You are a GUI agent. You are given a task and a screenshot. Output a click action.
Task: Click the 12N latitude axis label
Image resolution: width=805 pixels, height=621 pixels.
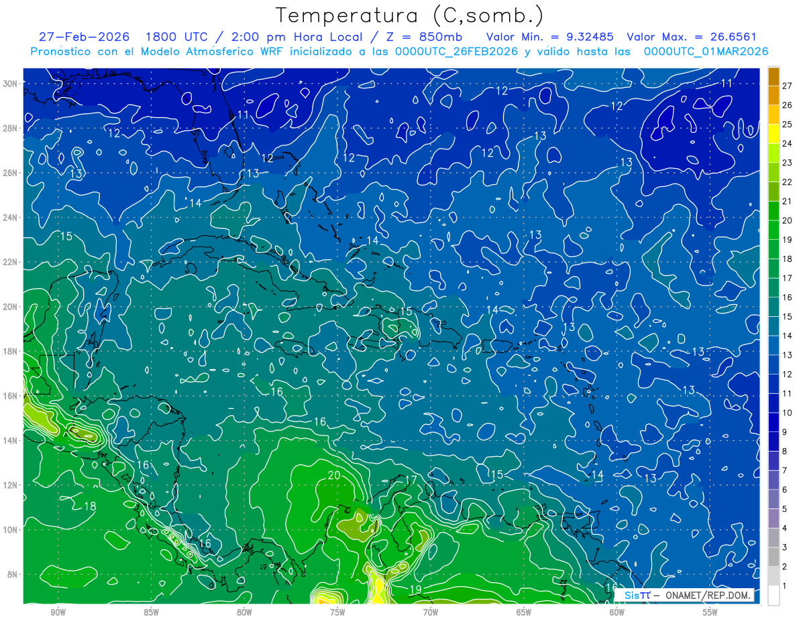click(x=11, y=485)
